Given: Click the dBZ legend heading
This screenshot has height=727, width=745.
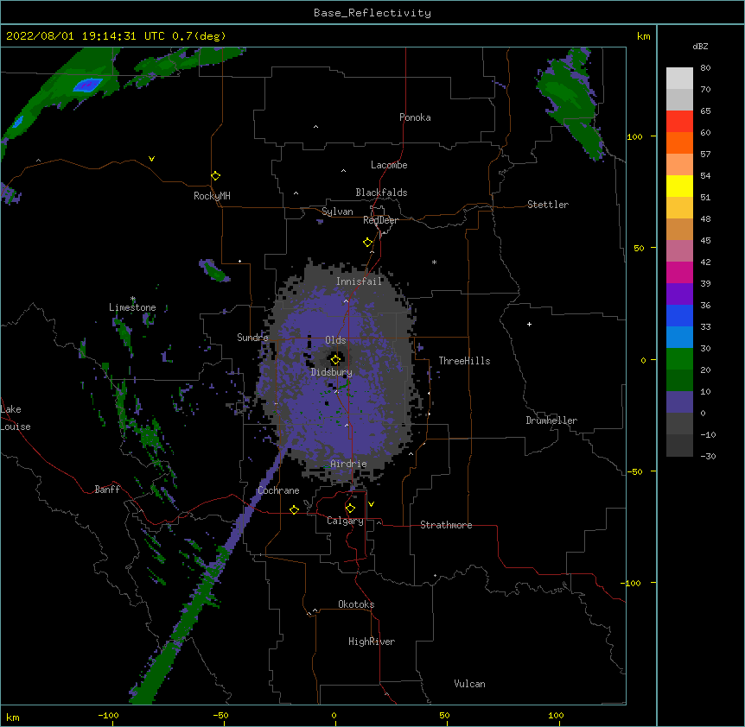Looking at the screenshot, I should pyautogui.click(x=700, y=47).
